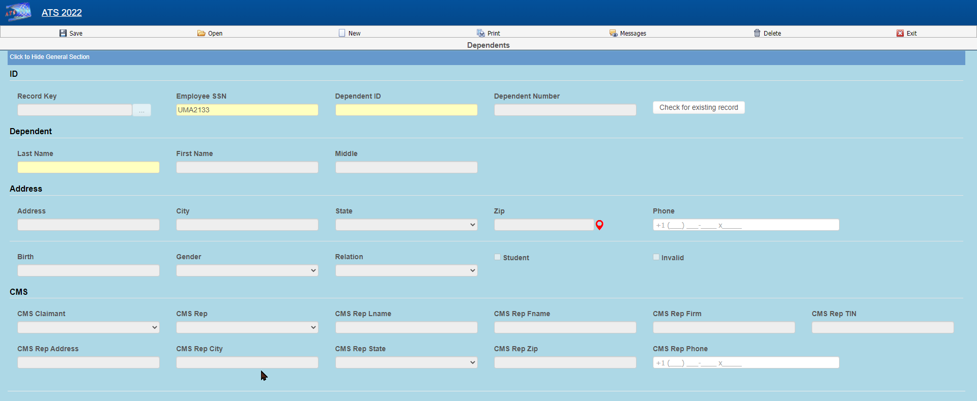This screenshot has height=401, width=977.
Task: Click the red map pin beside Zip
Action: (x=599, y=225)
